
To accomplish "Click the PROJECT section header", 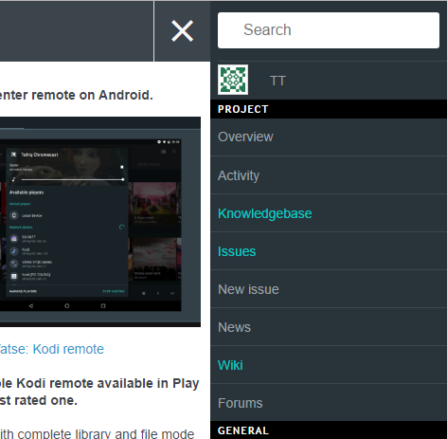I will click(x=329, y=109).
